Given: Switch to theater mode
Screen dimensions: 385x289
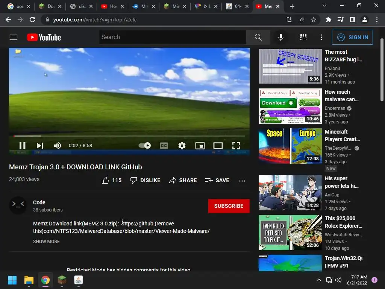Looking at the screenshot, I should pos(218,146).
